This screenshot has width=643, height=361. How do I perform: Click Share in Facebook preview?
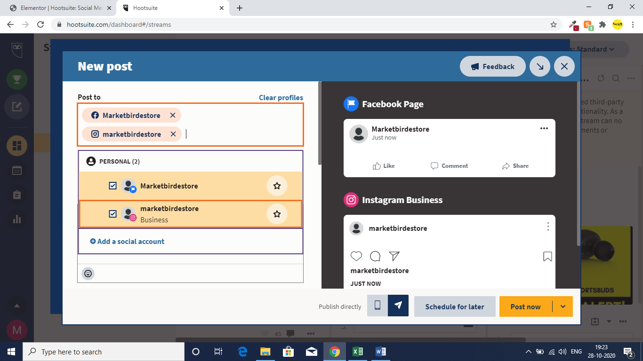[515, 166]
